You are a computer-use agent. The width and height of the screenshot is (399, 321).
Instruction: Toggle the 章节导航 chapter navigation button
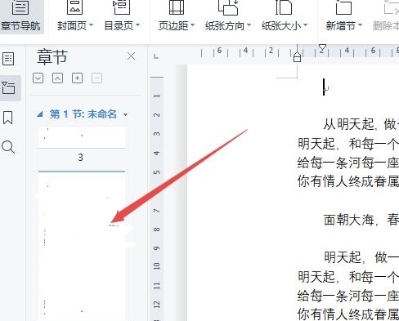[20, 16]
